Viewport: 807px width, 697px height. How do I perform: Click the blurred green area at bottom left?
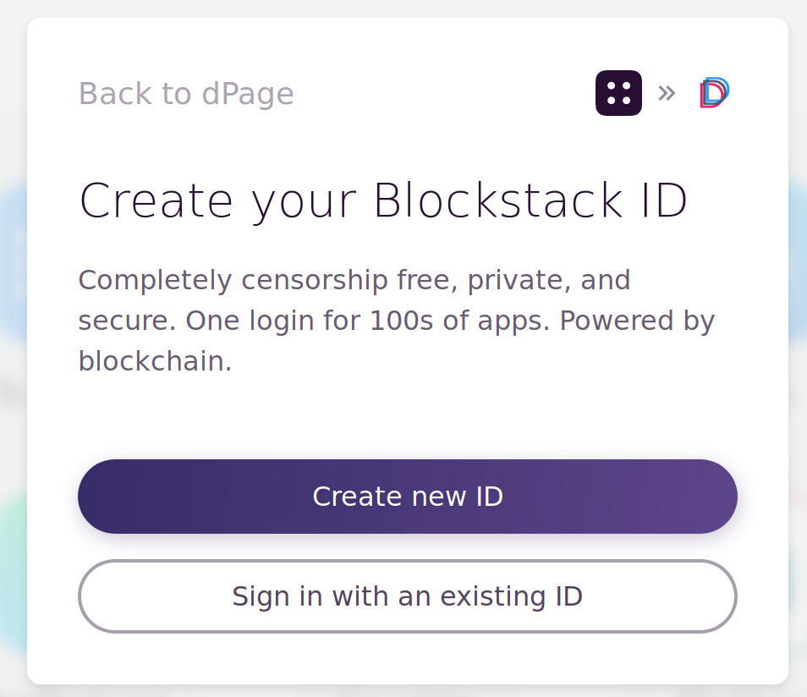coord(12,575)
